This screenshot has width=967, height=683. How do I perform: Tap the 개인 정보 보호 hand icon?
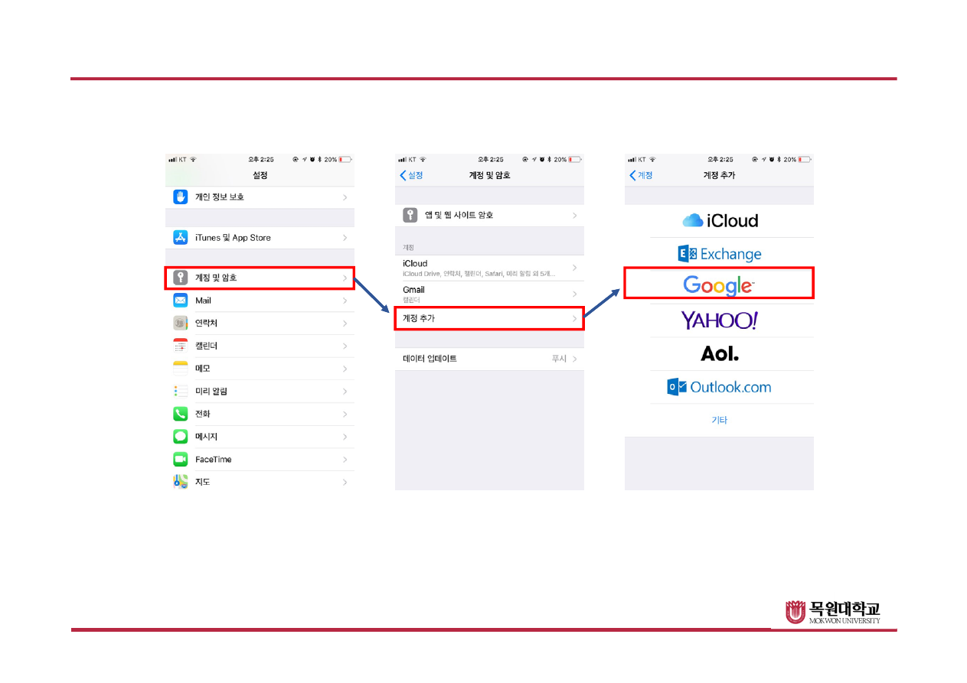(x=180, y=197)
